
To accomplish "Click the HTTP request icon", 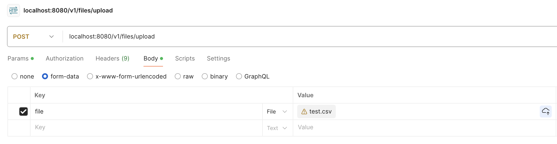I will (13, 10).
